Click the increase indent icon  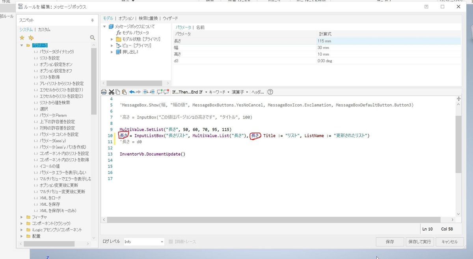(x=146, y=92)
